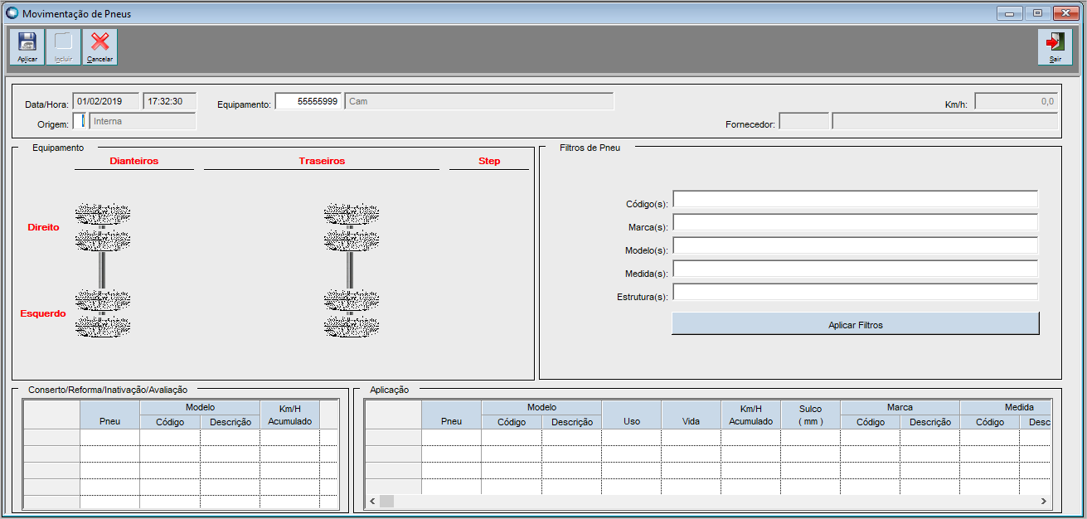
Task: Click the Aplicação horizontal scrollbar thumb
Action: 387,502
